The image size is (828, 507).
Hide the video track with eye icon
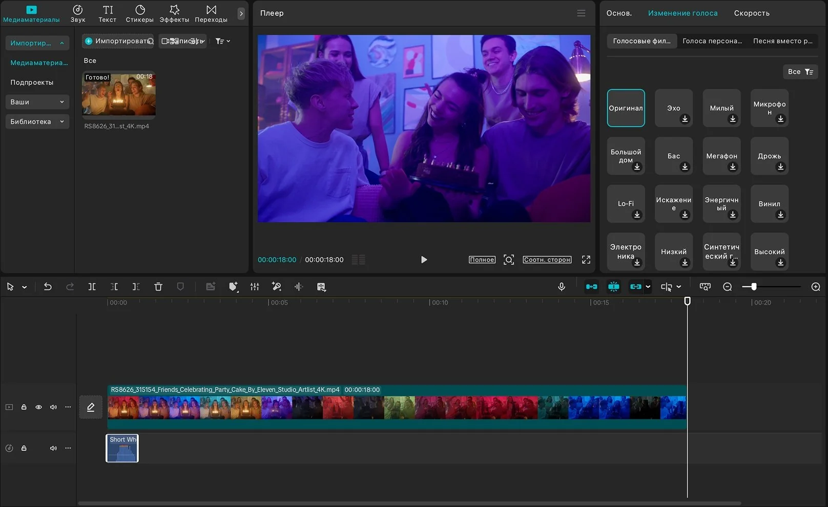(x=38, y=407)
